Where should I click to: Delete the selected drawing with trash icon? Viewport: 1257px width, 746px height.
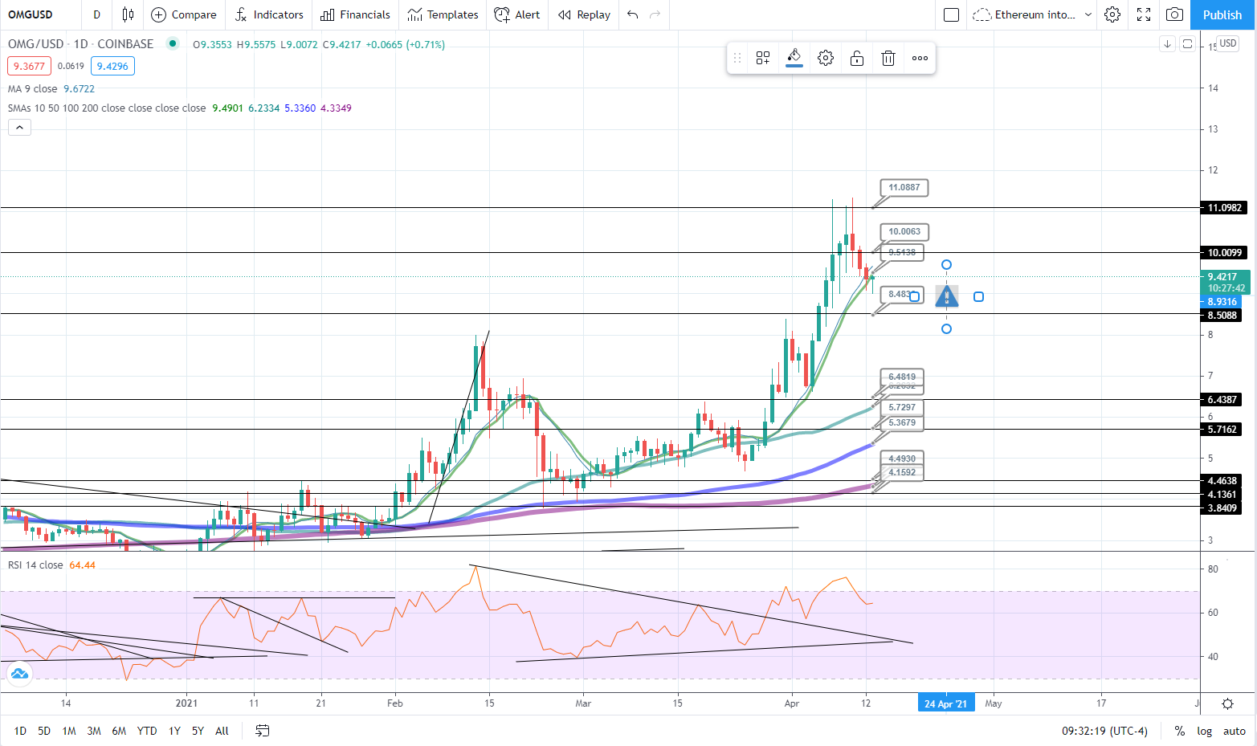(x=888, y=58)
